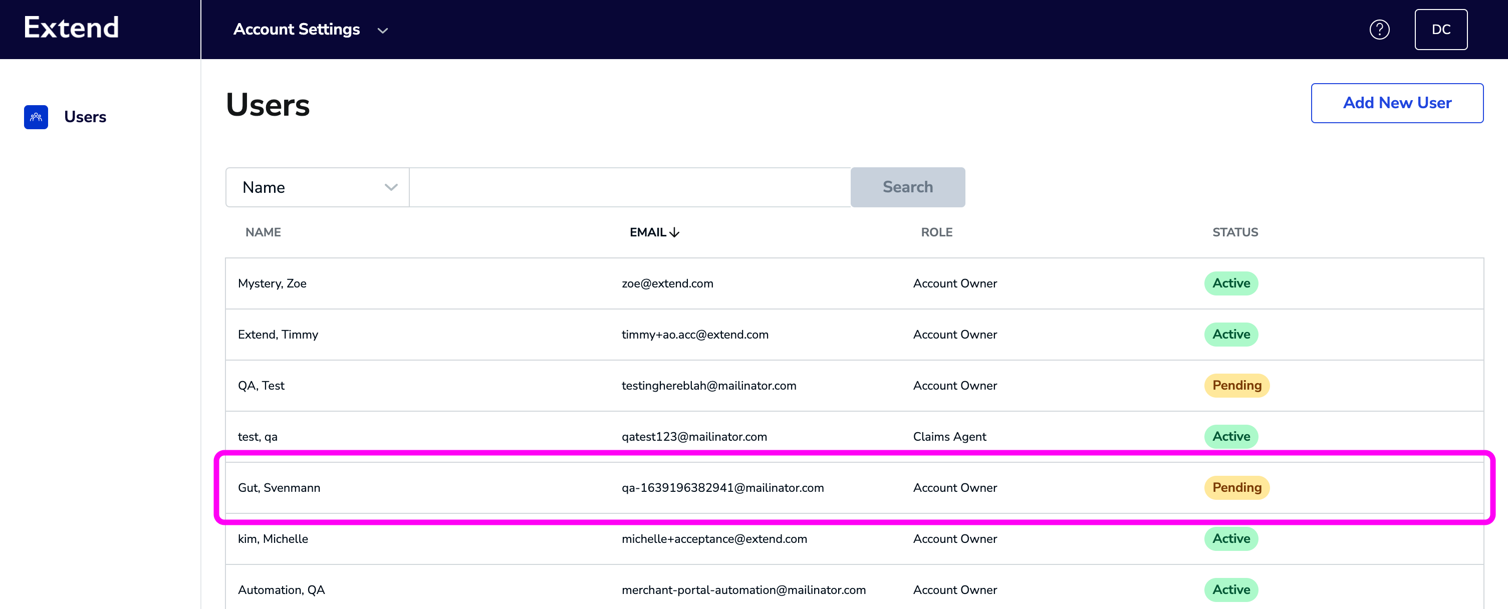
Task: Open the DC profile menu
Action: 1441,29
